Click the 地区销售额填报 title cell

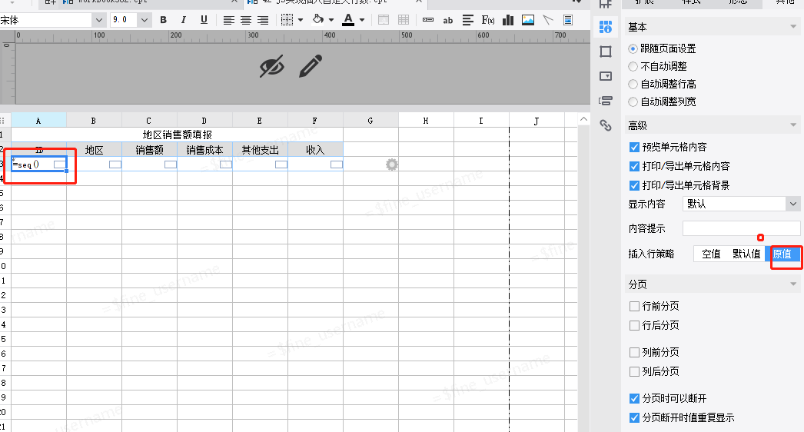pos(178,135)
